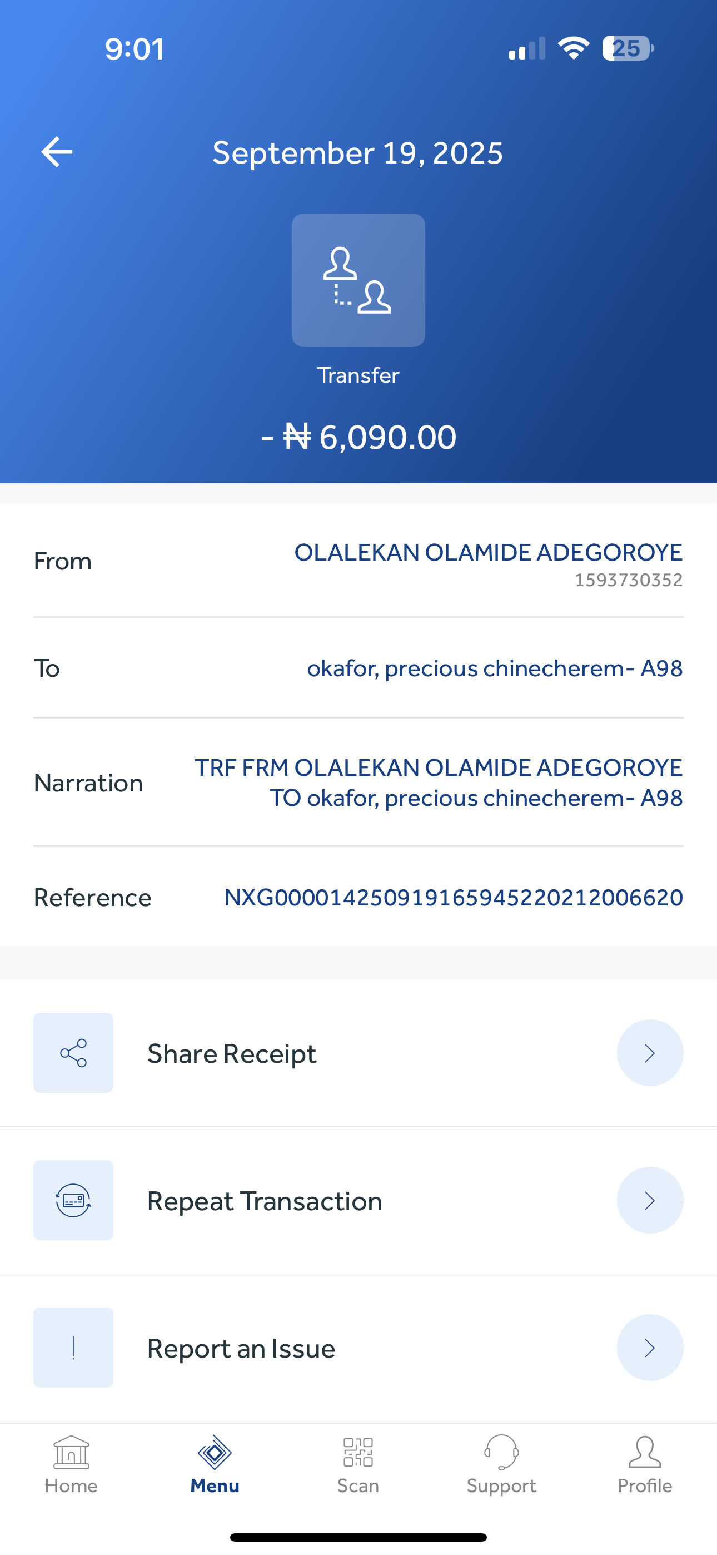Go to the Profile tab
717x1555 pixels.
pyautogui.click(x=645, y=1464)
